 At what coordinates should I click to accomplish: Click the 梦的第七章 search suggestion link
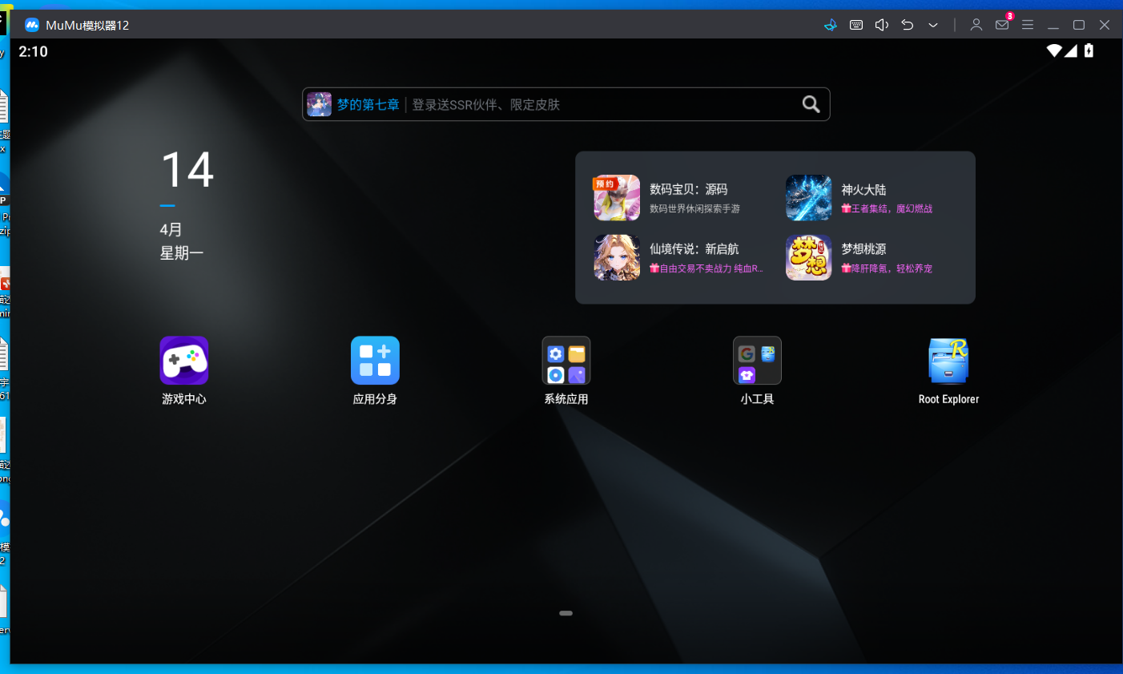[368, 105]
